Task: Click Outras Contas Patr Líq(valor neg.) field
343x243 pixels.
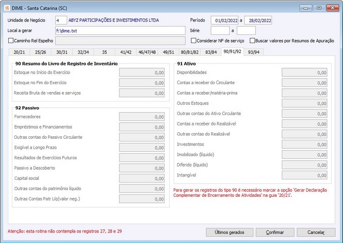Action: pos(142,199)
